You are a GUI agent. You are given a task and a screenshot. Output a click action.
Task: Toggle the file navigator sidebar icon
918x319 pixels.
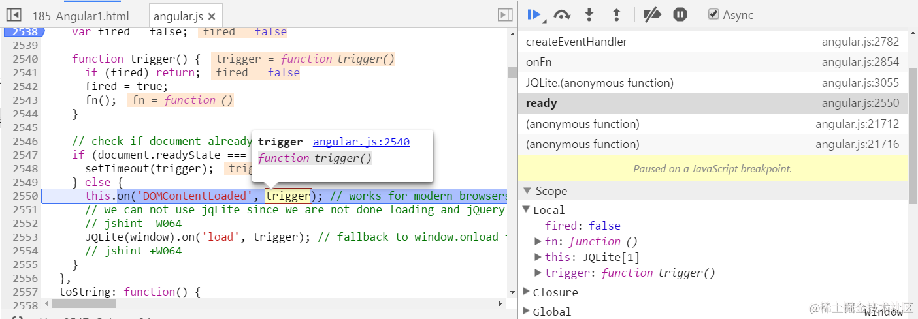[14, 16]
